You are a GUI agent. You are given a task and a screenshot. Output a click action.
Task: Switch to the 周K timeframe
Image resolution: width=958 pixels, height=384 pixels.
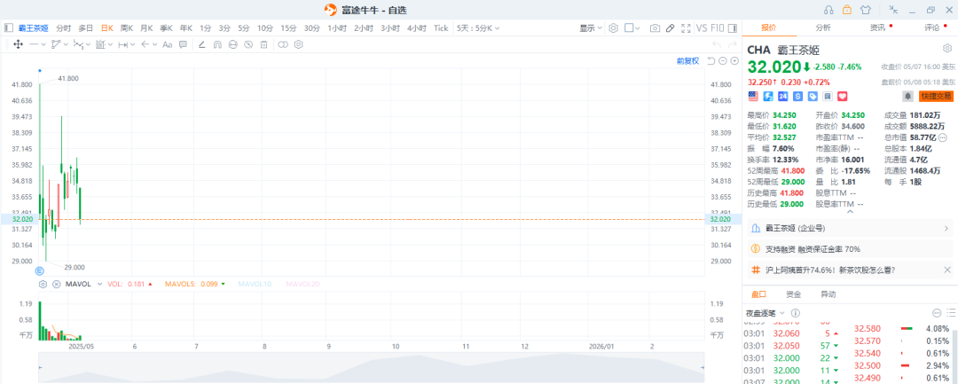click(127, 28)
